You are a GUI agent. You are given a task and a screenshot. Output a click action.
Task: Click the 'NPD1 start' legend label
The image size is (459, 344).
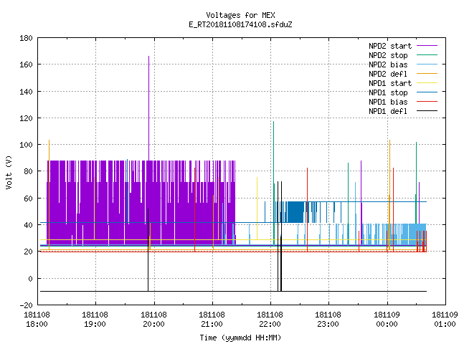click(390, 83)
